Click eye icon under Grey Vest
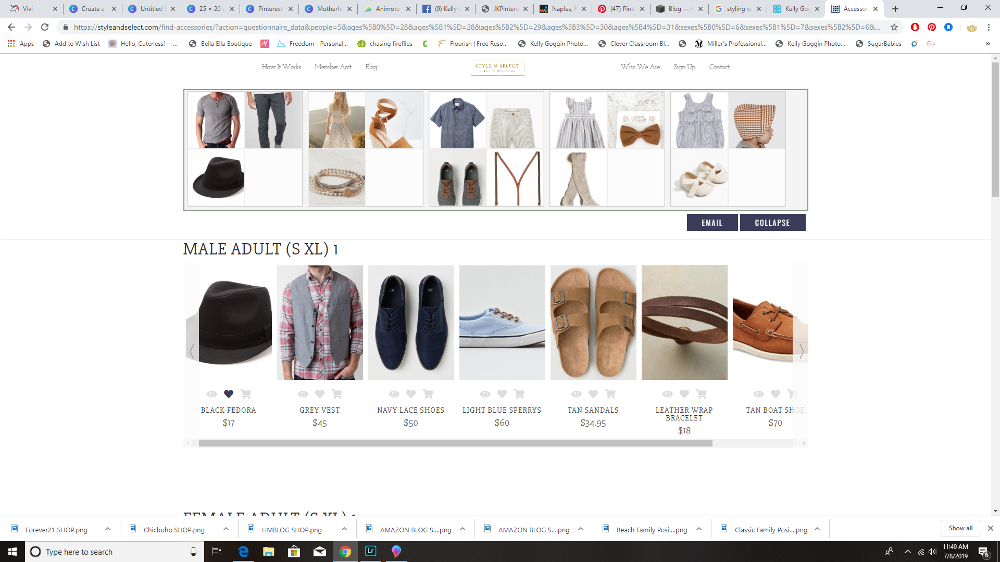The width and height of the screenshot is (1000, 562). pos(303,394)
